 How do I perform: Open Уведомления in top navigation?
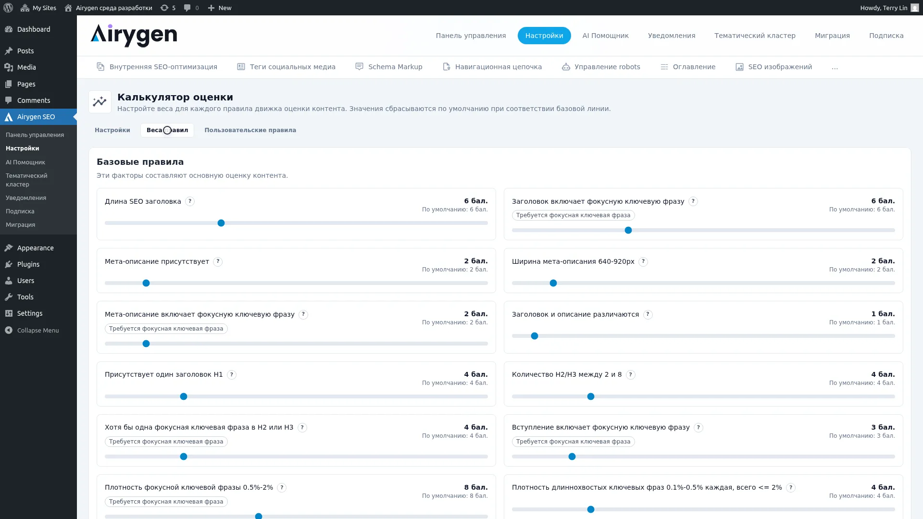tap(672, 36)
